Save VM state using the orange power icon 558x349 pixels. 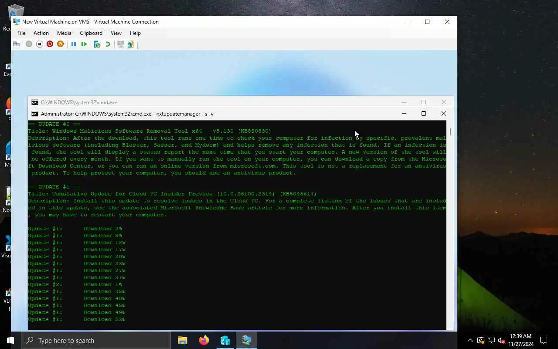tap(60, 44)
